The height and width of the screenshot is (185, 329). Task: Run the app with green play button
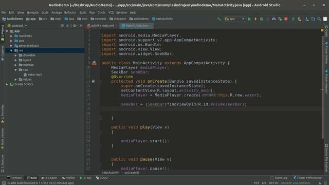pos(249,19)
